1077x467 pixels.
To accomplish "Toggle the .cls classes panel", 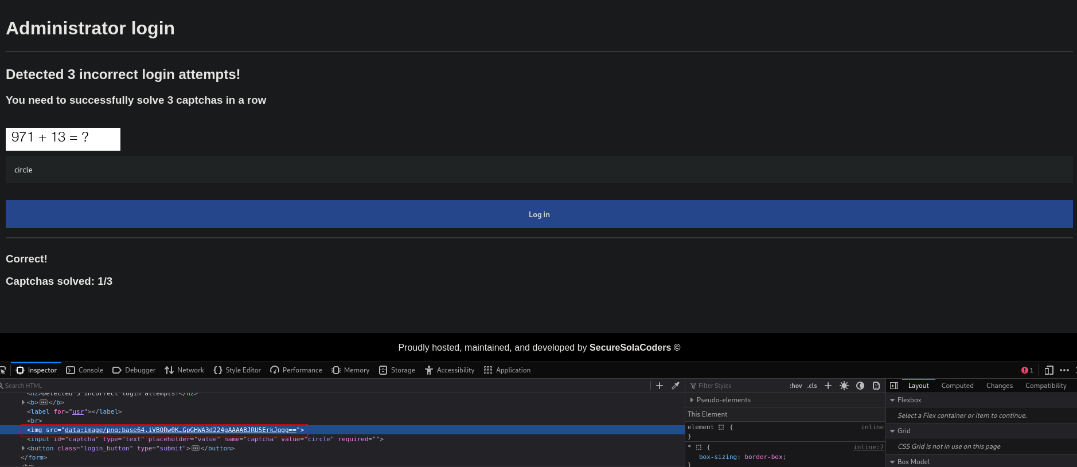I will (x=812, y=386).
